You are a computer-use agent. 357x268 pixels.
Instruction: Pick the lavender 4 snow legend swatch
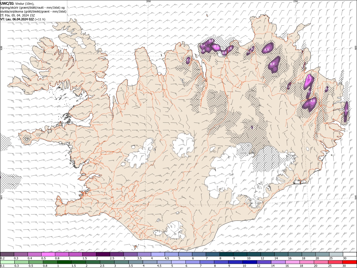pyautogui.click(x=158, y=254)
